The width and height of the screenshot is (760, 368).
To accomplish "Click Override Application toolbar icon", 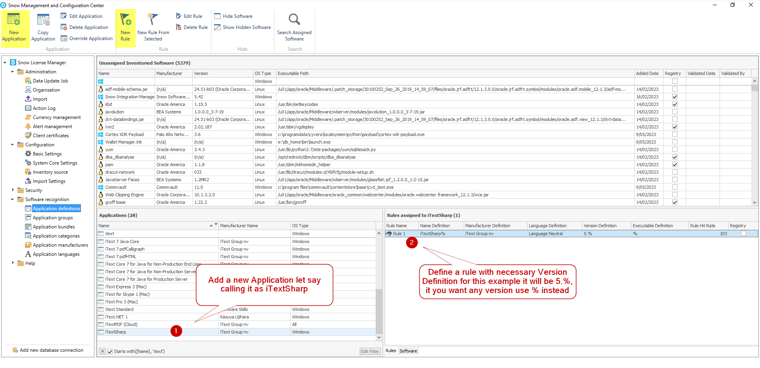I will click(x=64, y=38).
